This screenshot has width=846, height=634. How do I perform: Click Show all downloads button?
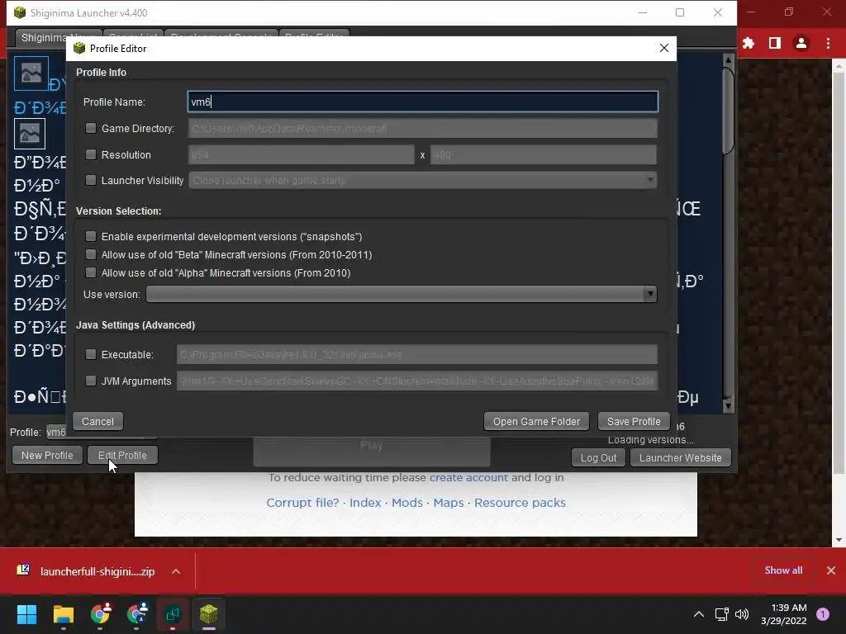click(783, 570)
